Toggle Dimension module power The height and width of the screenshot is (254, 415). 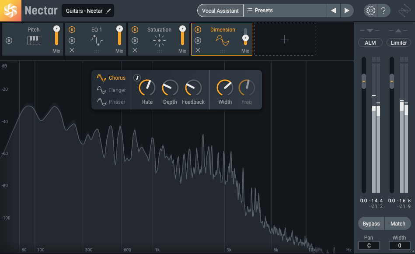click(x=198, y=29)
